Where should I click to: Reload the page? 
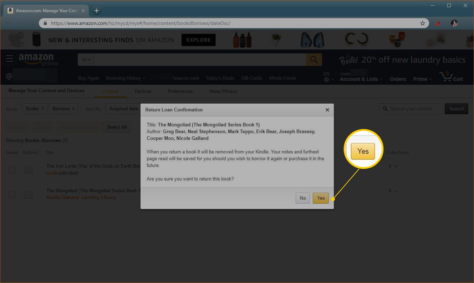coord(31,23)
